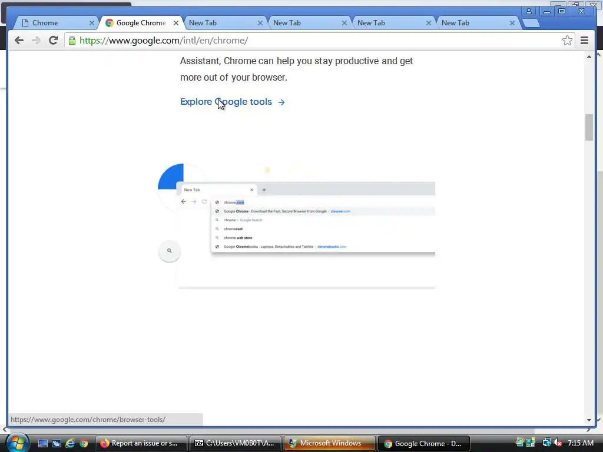This screenshot has width=603, height=452.
Task: Close the first New Tab
Action: [x=260, y=23]
